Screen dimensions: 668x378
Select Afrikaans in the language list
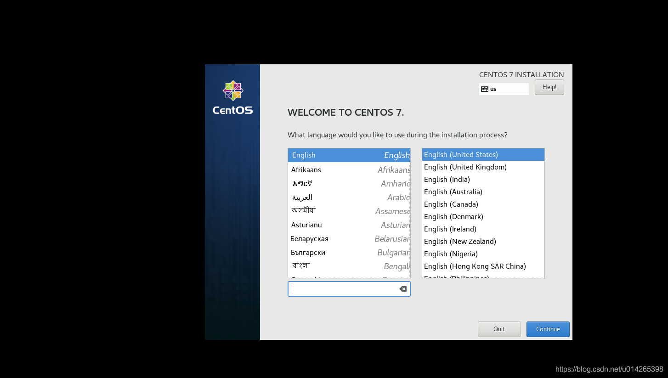click(x=349, y=170)
